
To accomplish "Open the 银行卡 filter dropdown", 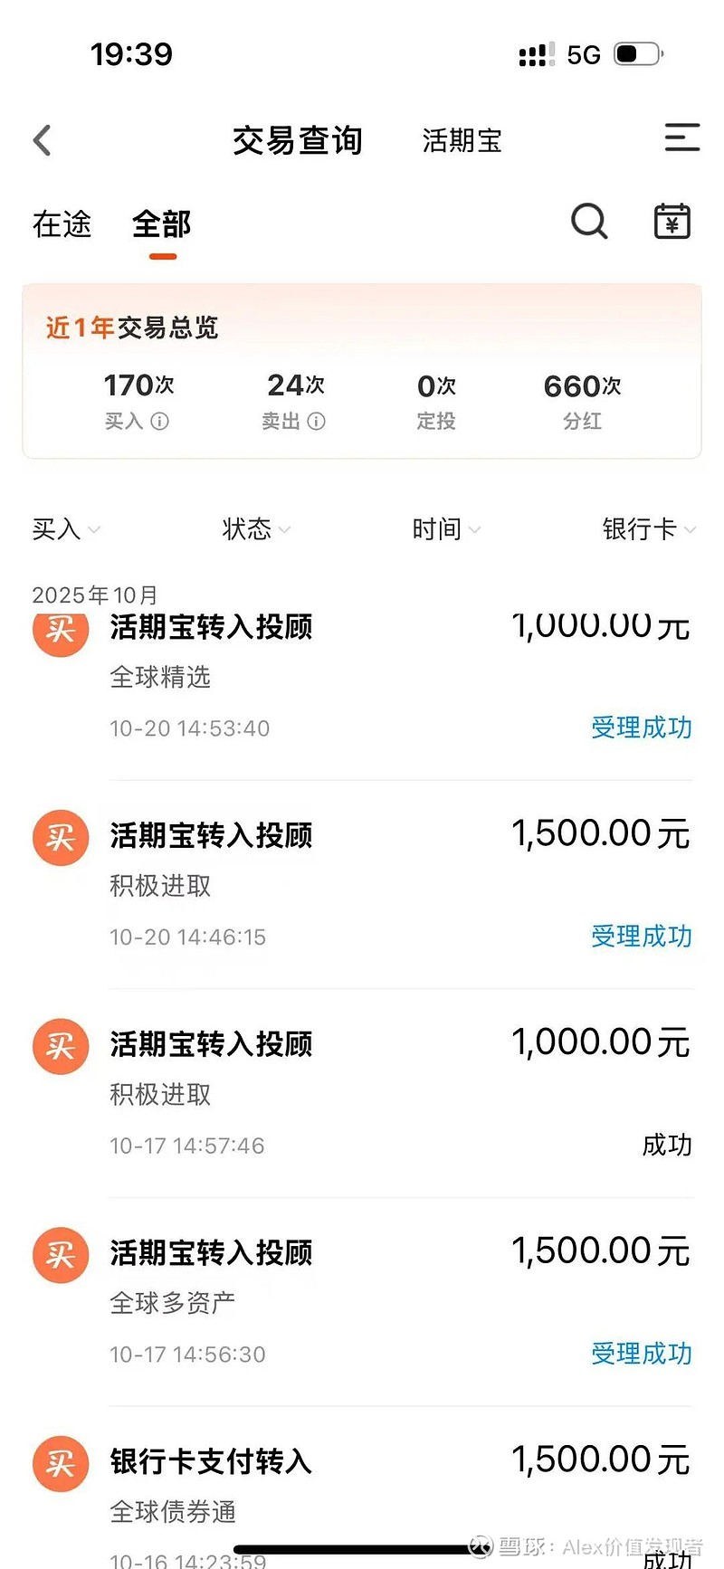I will click(648, 529).
